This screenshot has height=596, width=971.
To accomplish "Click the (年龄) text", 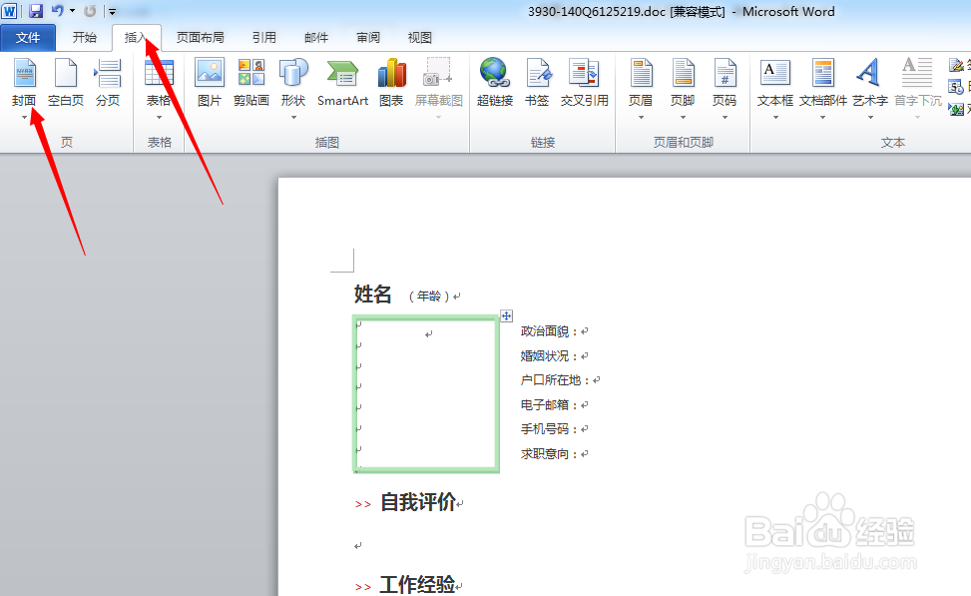I will coord(429,297).
